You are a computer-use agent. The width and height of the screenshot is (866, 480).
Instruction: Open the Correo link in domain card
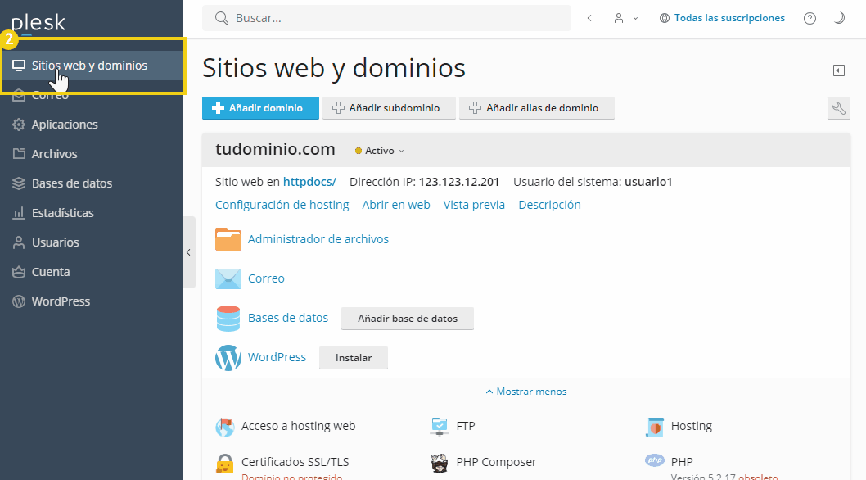point(266,278)
